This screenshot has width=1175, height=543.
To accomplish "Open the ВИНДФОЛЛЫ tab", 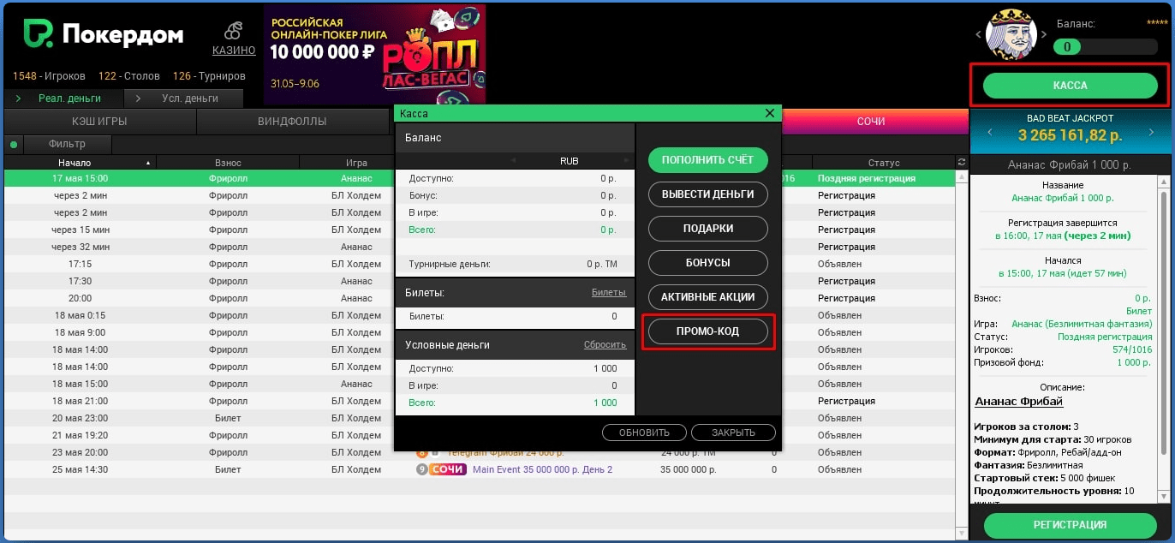I will pyautogui.click(x=292, y=122).
